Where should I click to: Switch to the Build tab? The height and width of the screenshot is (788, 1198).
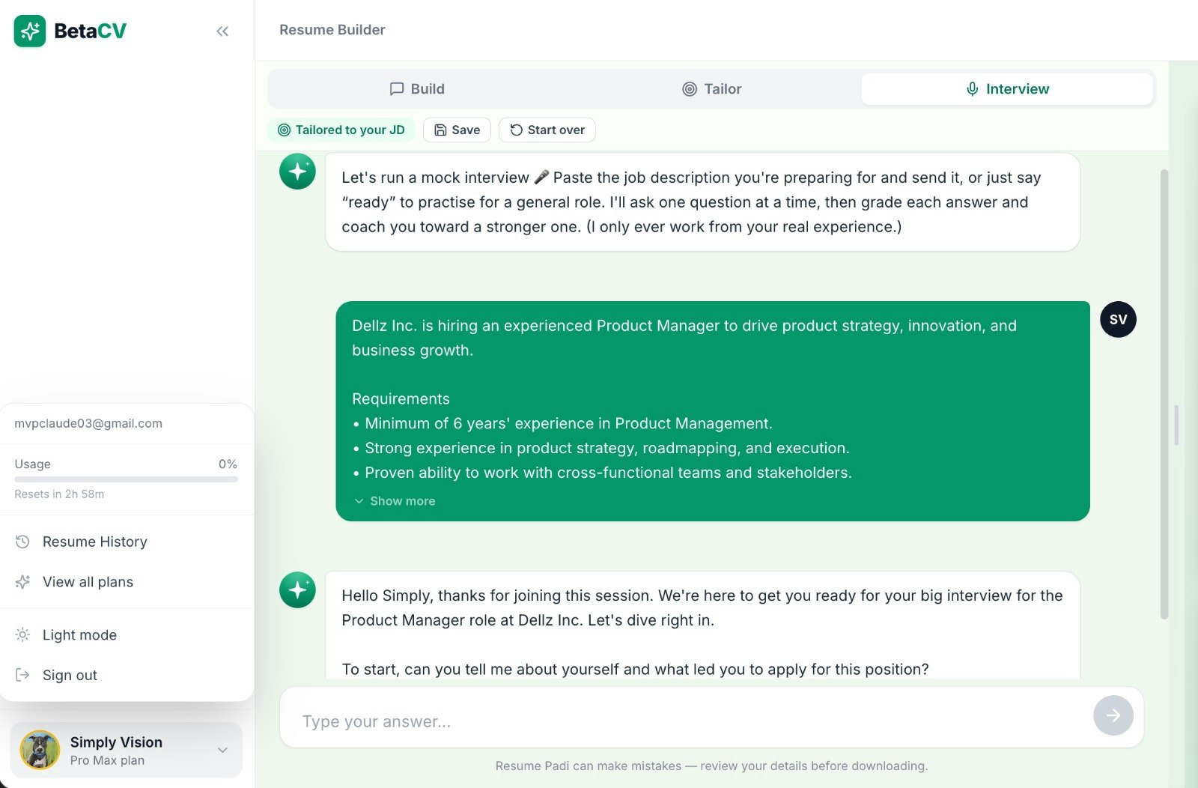tap(417, 89)
